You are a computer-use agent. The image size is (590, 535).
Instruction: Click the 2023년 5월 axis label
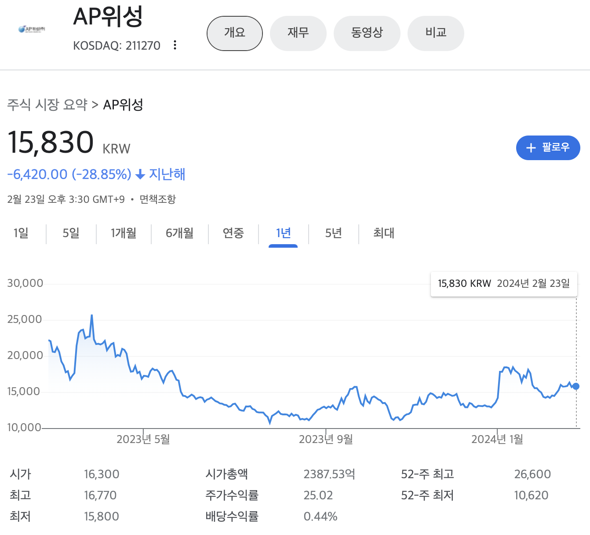point(143,439)
